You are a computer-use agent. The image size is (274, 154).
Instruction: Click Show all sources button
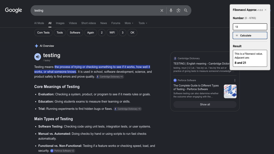pos(205,104)
